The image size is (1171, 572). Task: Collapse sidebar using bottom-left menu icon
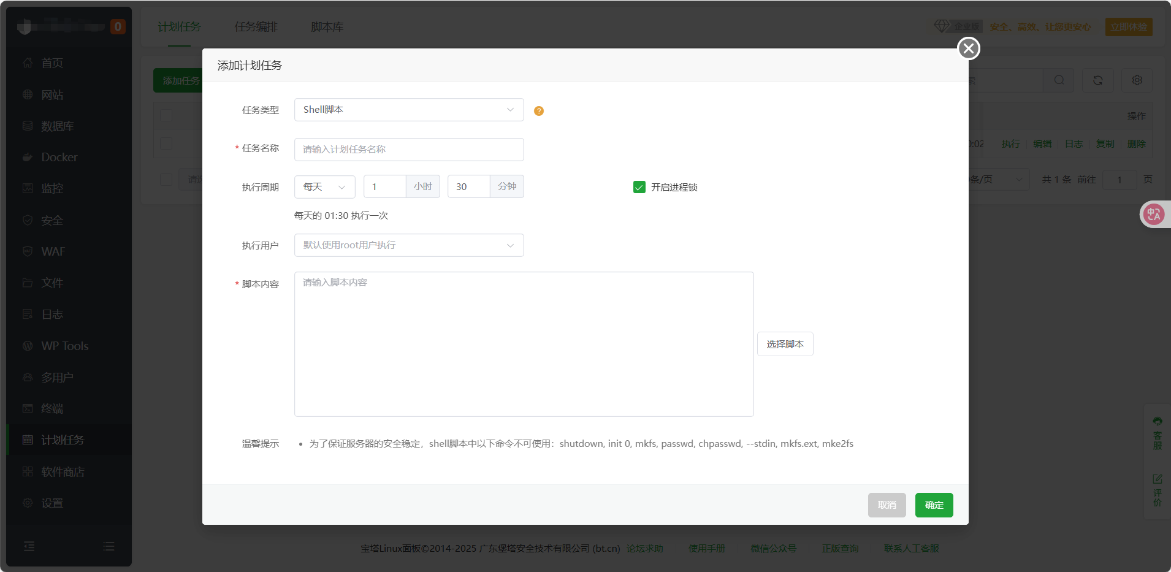click(29, 546)
